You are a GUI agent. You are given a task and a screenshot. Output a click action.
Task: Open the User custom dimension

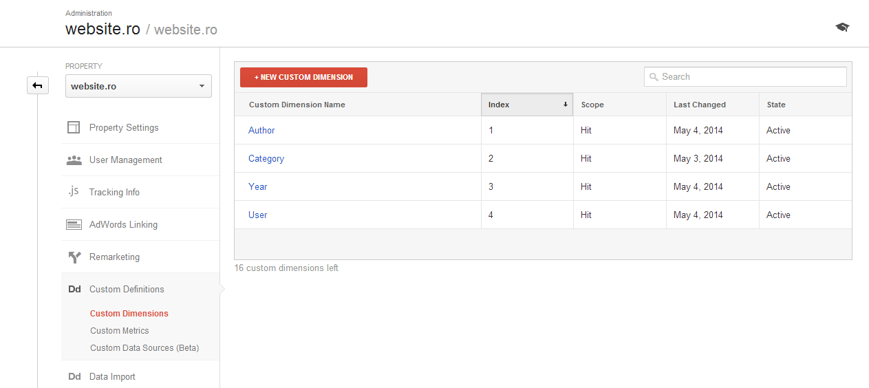tap(258, 215)
